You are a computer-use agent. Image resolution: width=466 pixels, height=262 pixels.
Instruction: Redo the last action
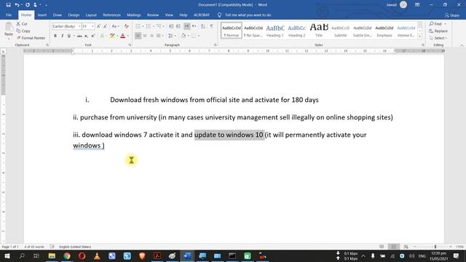(28, 5)
